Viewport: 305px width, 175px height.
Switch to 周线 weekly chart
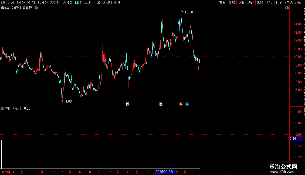(87, 2)
